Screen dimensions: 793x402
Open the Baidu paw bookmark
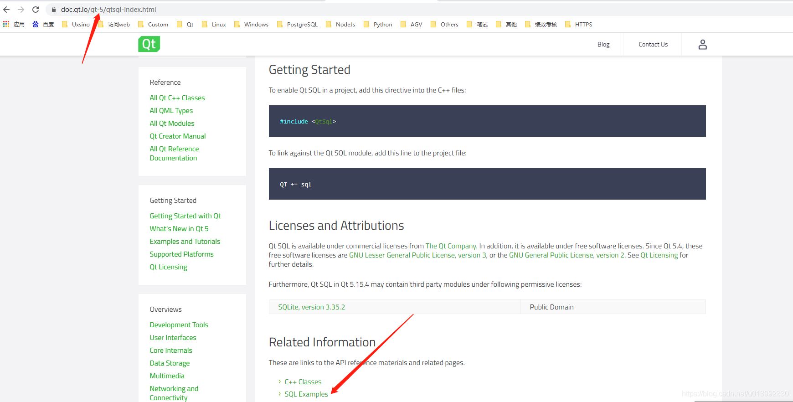tap(43, 24)
